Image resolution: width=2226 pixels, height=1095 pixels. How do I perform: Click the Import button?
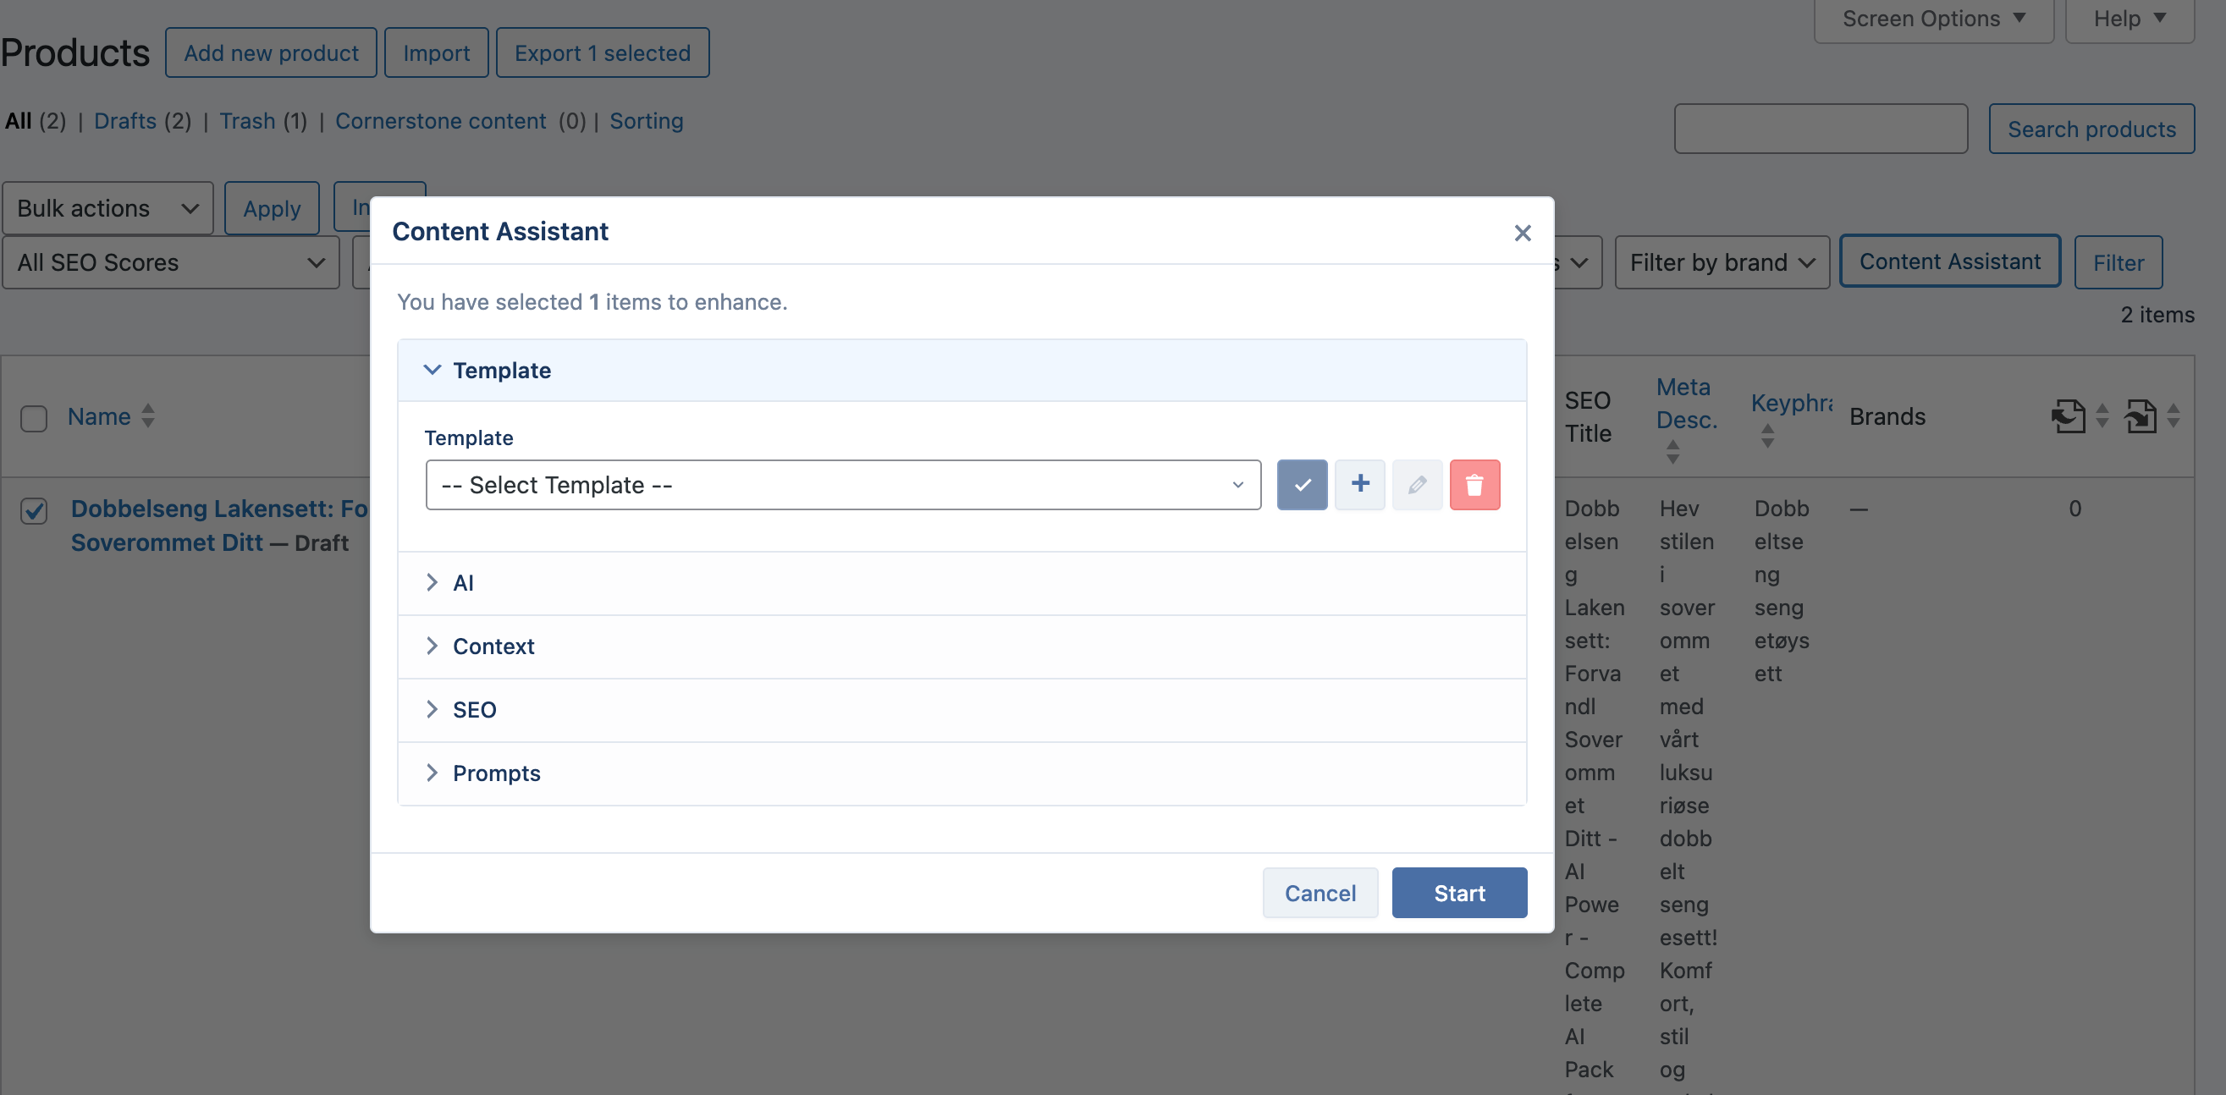click(437, 52)
